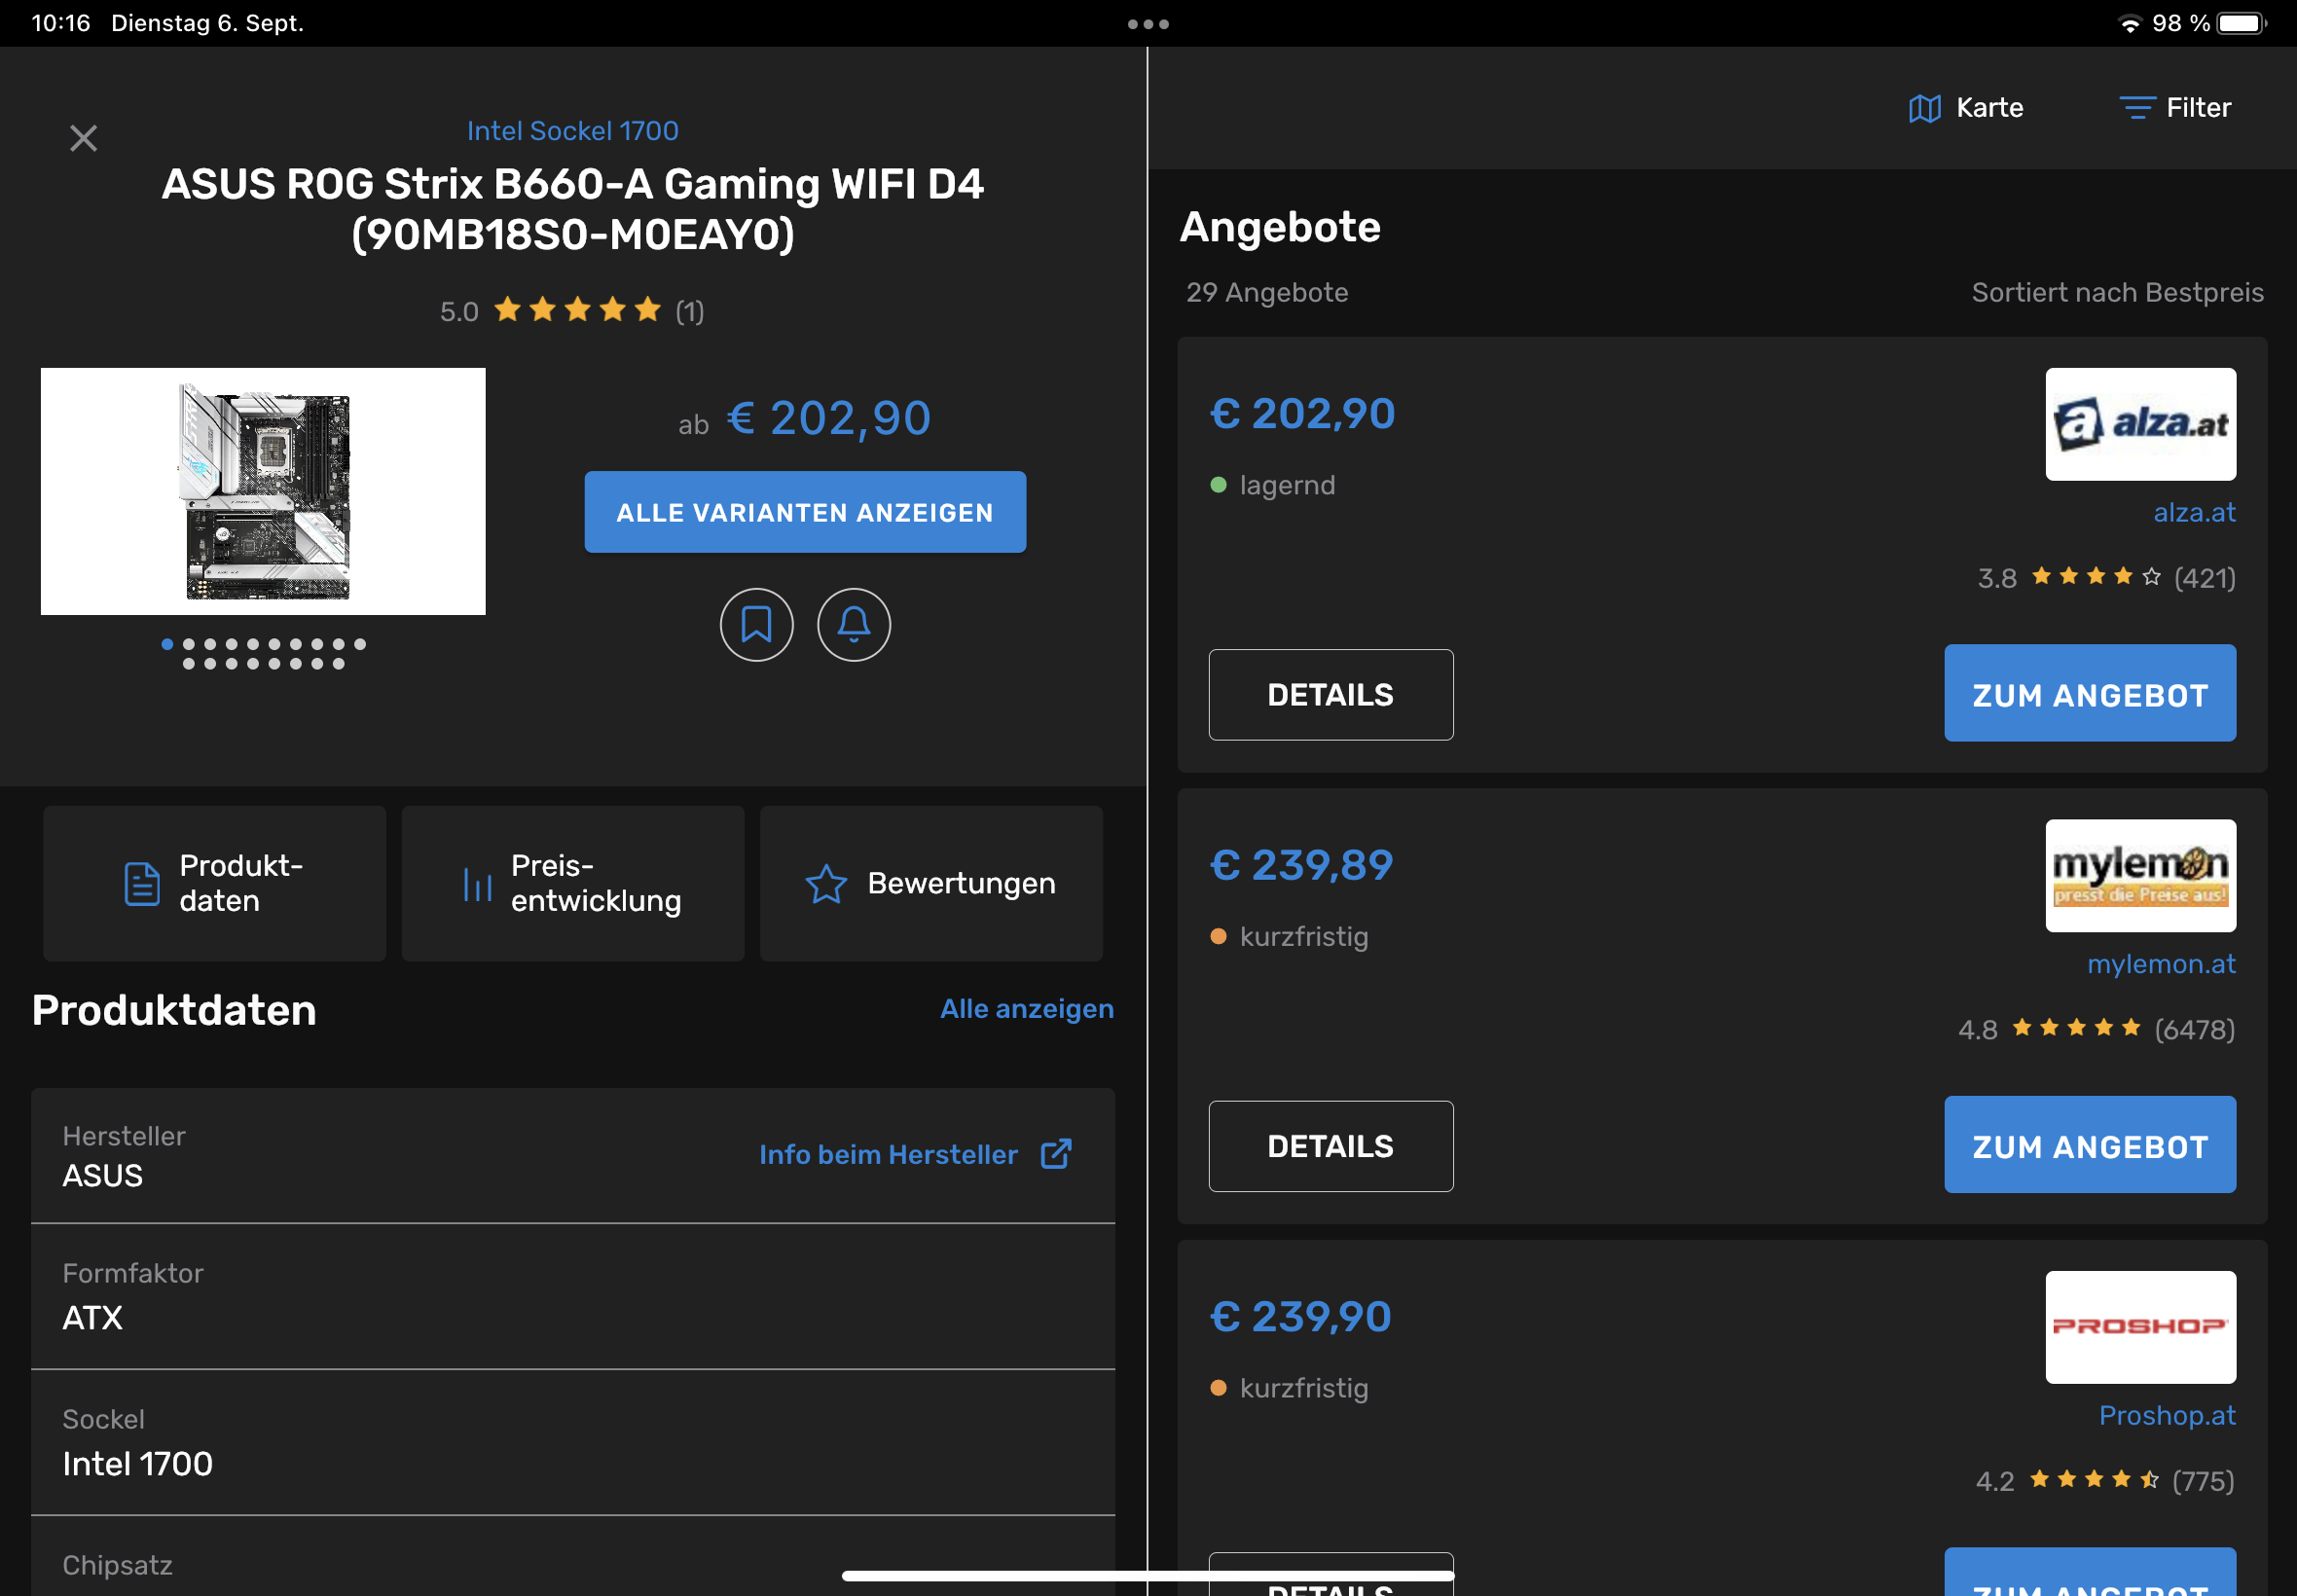Switch to Produktdaten tab
This screenshot has height=1596, width=2297.
pos(215,884)
